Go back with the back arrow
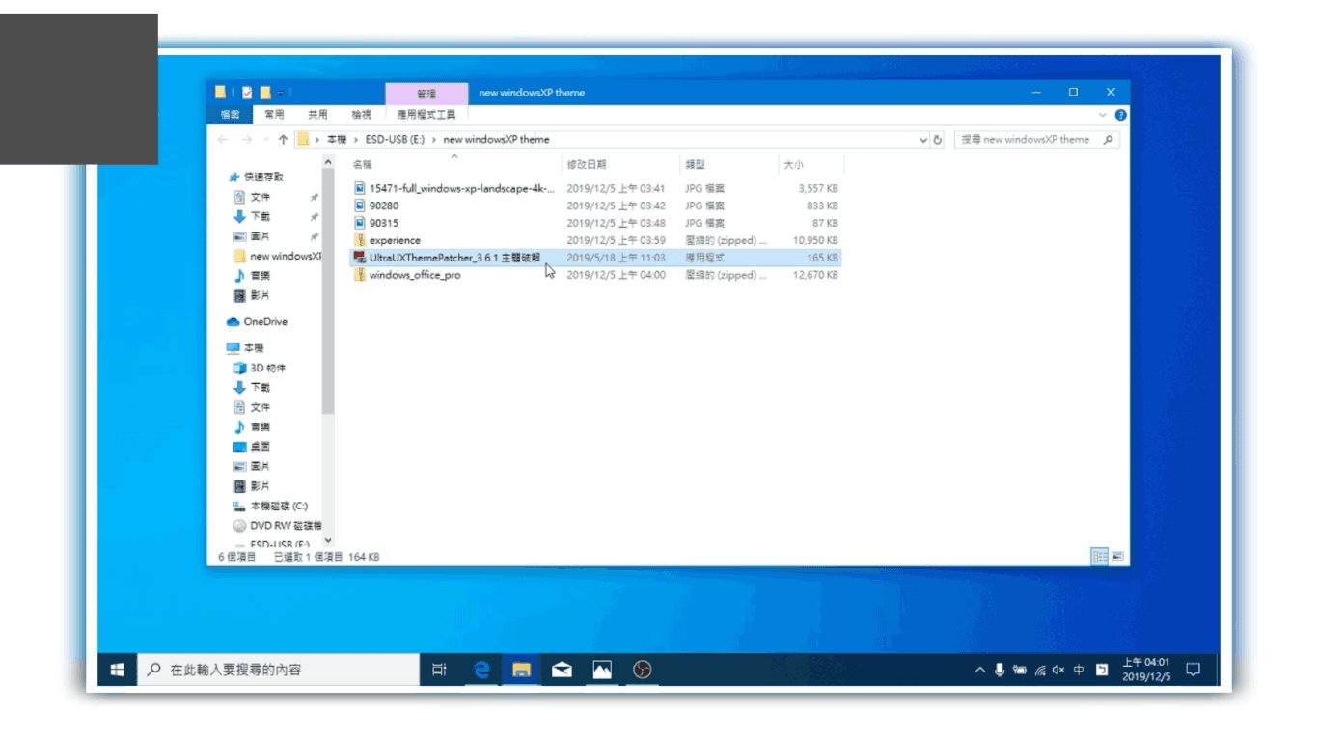This screenshot has width=1318, height=741. 224,140
